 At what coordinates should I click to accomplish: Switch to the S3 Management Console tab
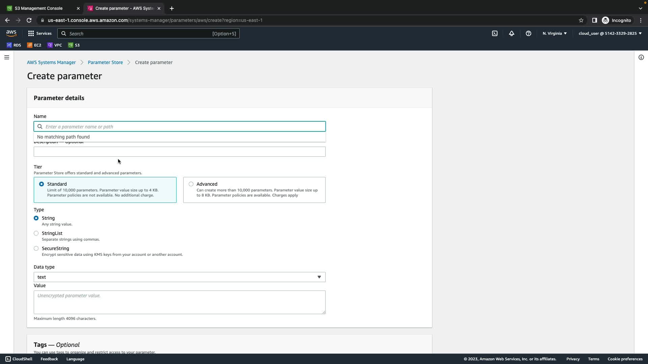coord(39,8)
